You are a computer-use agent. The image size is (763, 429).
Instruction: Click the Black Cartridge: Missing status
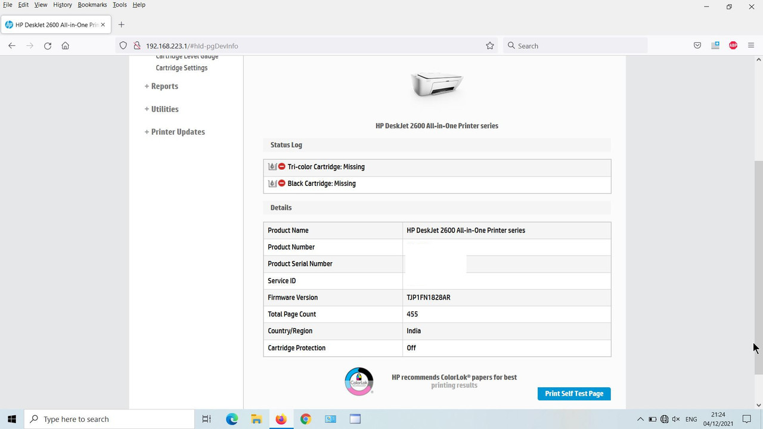pyautogui.click(x=322, y=184)
